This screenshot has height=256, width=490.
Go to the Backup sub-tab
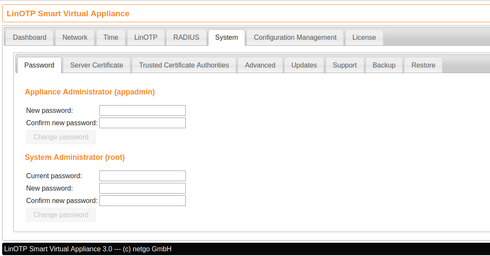384,65
